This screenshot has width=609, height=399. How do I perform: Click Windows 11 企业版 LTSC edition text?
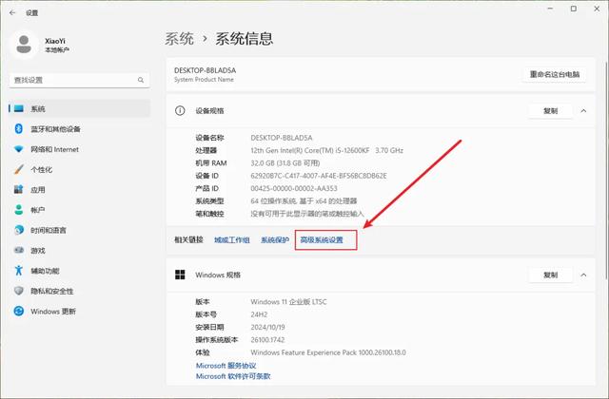coord(288,302)
